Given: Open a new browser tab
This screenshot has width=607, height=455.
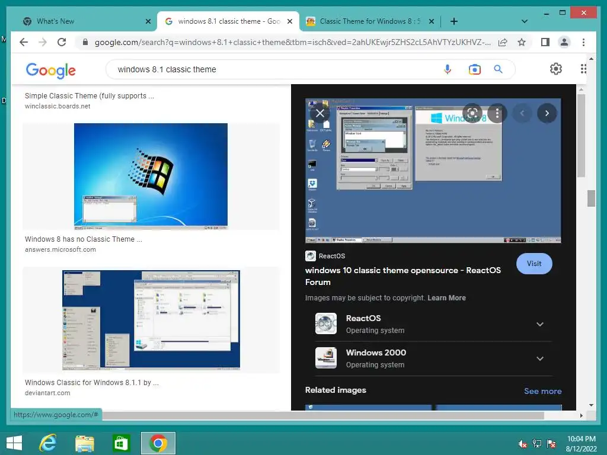Looking at the screenshot, I should click(x=454, y=21).
